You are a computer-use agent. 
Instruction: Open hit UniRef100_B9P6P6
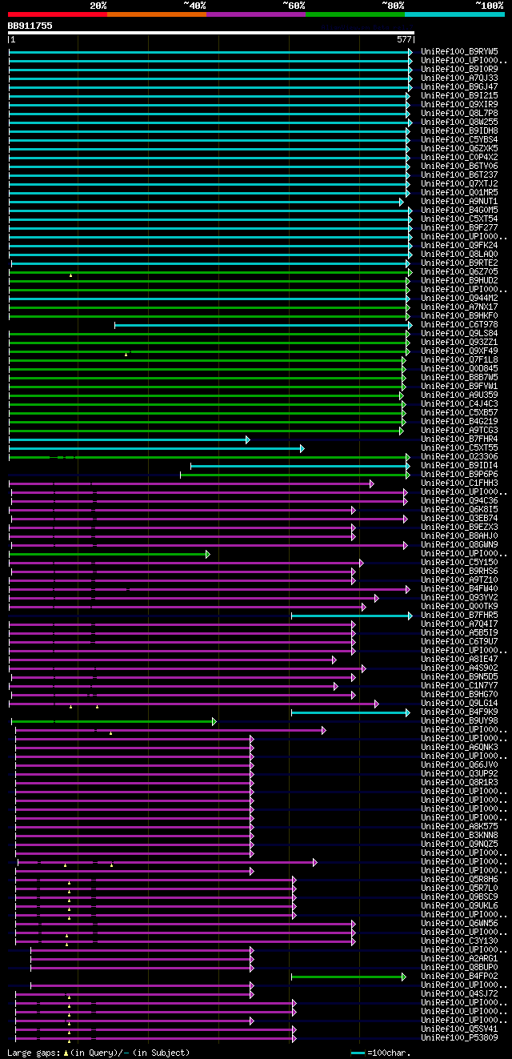[x=459, y=474]
